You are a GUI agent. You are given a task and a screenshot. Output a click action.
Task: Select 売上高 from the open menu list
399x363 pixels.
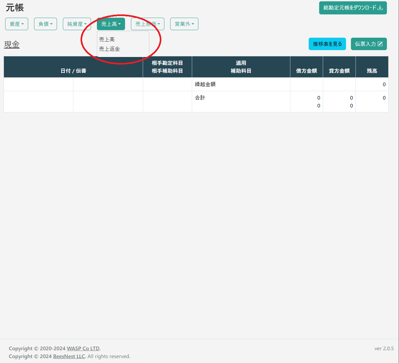(107, 39)
